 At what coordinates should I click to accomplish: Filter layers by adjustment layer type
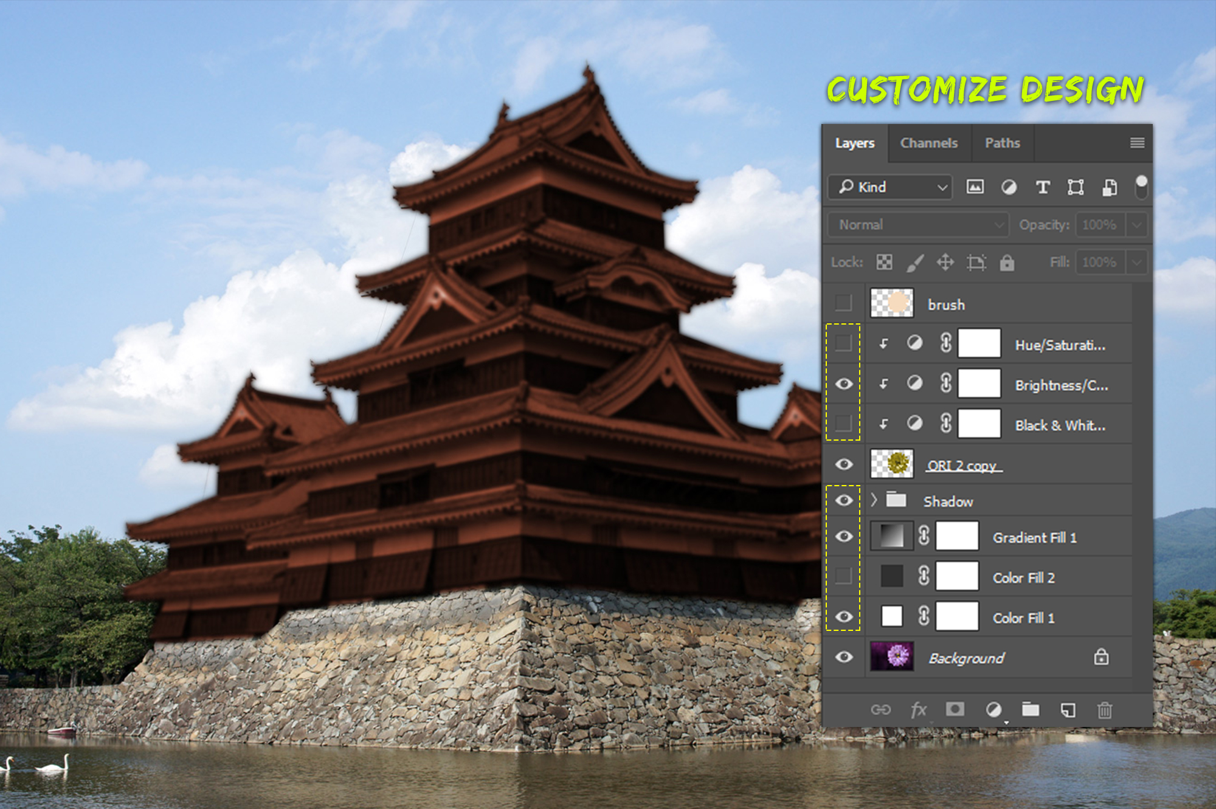tap(1009, 187)
